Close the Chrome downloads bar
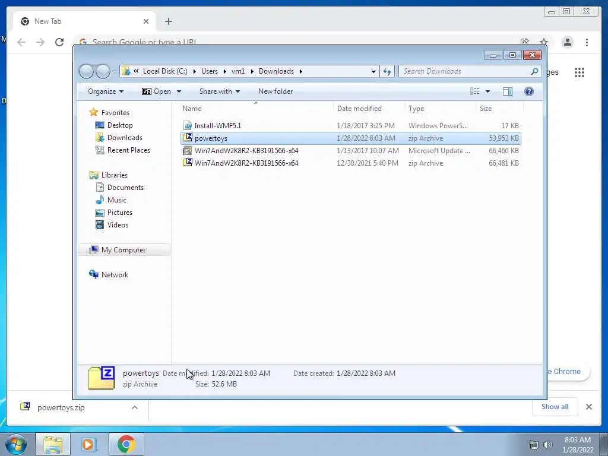Screen dimensions: 608x456 tap(588, 407)
